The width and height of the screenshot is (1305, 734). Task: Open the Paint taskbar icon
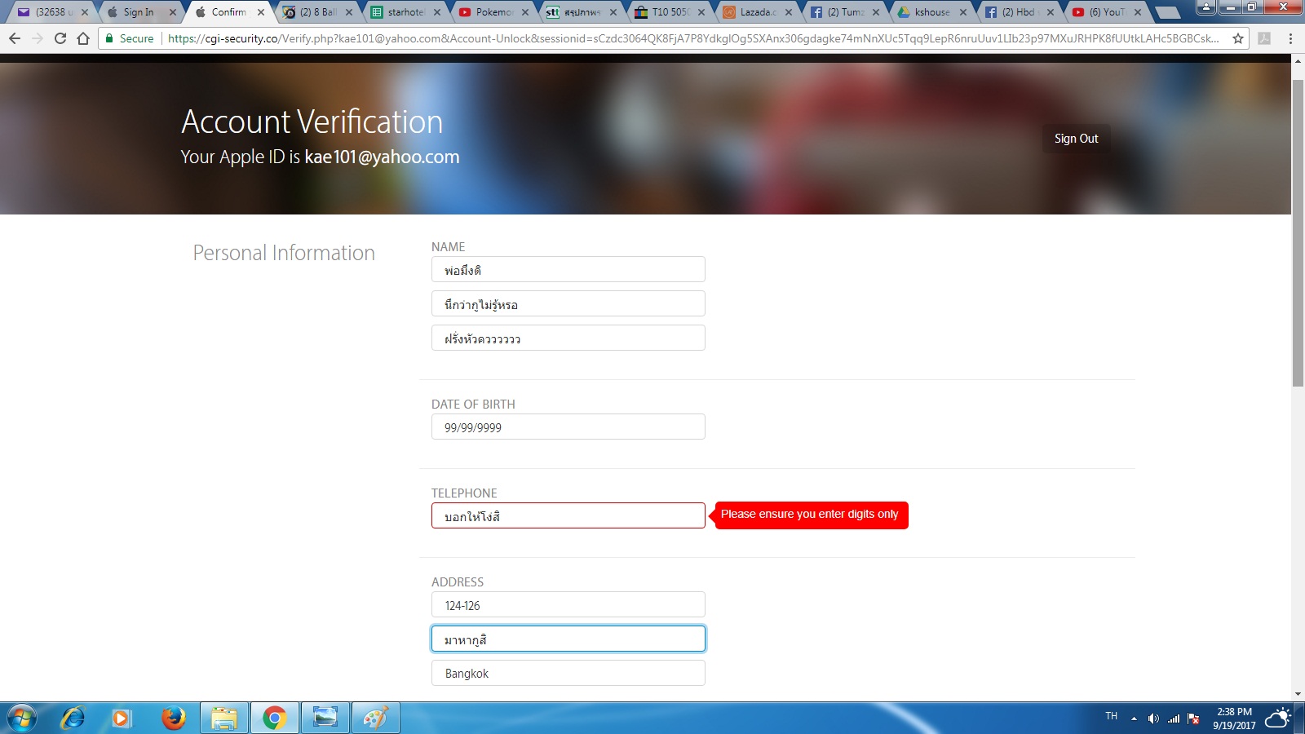point(375,718)
